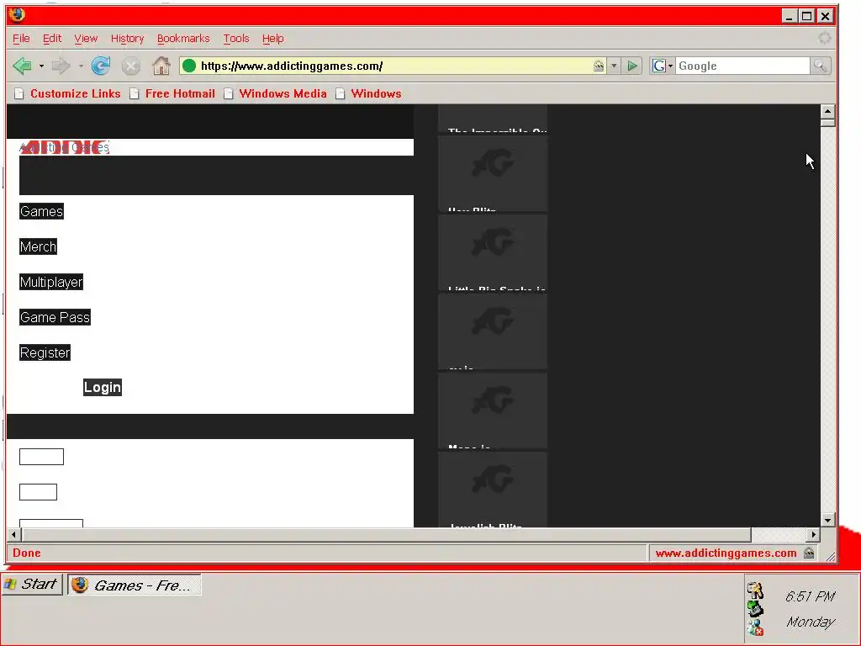Click the Done status text
This screenshot has width=861, height=646.
click(26, 553)
